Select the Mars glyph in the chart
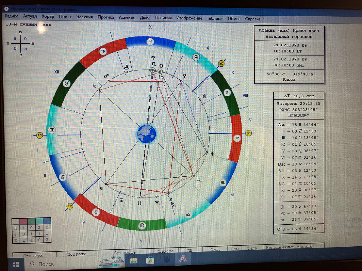Viewport: 362px width, 271px height. pos(106,76)
